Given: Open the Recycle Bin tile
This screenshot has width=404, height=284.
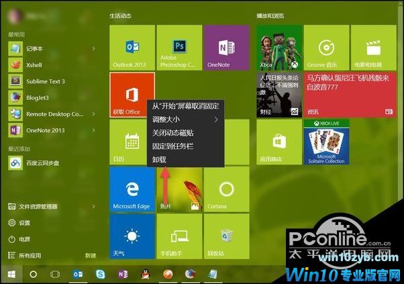Looking at the screenshot, I should [226, 236].
